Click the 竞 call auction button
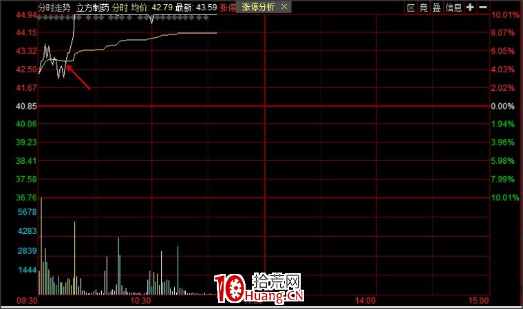This screenshot has height=309, width=523. (x=424, y=8)
